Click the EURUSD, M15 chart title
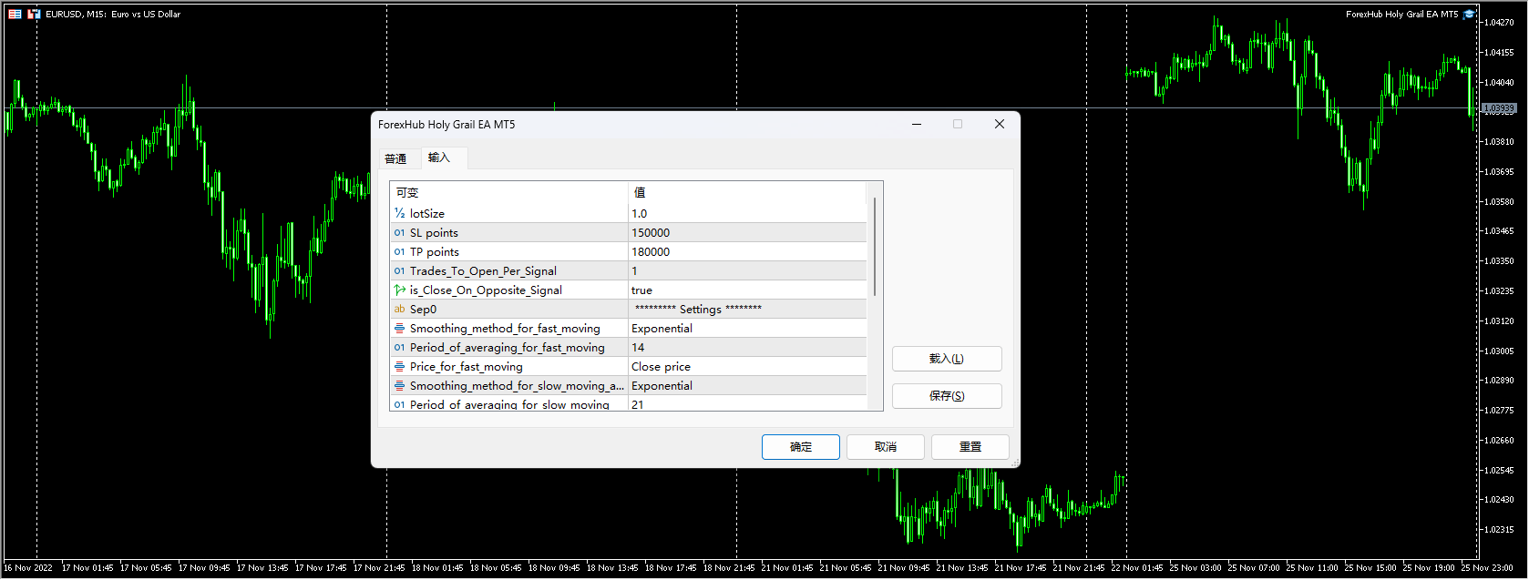This screenshot has height=580, width=1529. pyautogui.click(x=113, y=15)
